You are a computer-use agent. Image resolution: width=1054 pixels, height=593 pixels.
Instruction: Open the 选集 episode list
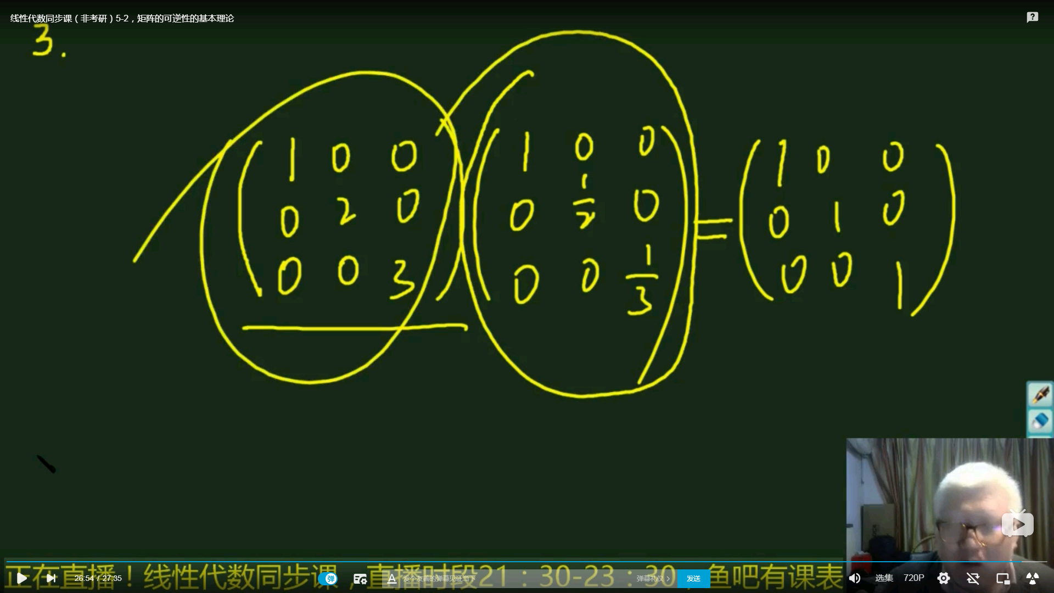pos(884,578)
